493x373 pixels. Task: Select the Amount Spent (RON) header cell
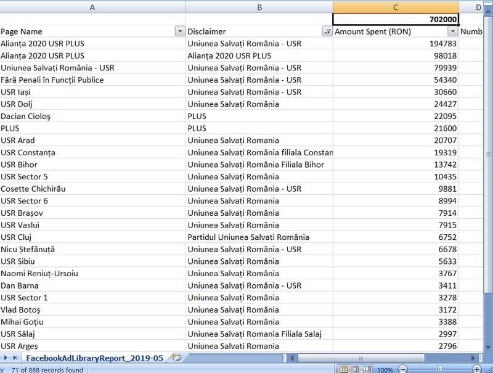point(396,31)
